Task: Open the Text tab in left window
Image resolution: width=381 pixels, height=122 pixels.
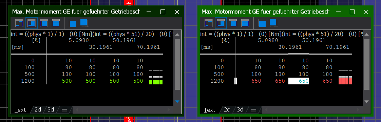Action: 20,110
